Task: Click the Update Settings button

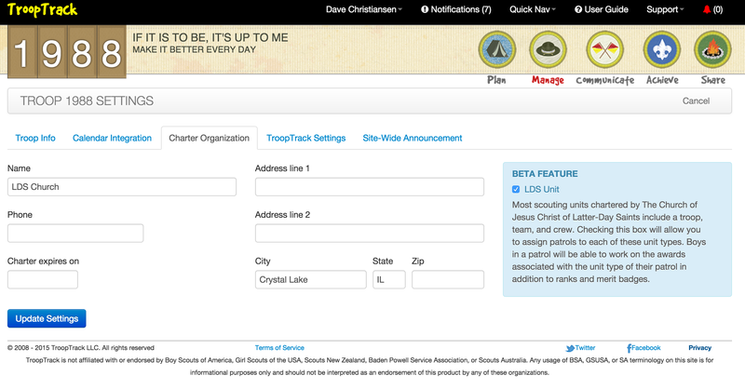Action: pos(47,318)
